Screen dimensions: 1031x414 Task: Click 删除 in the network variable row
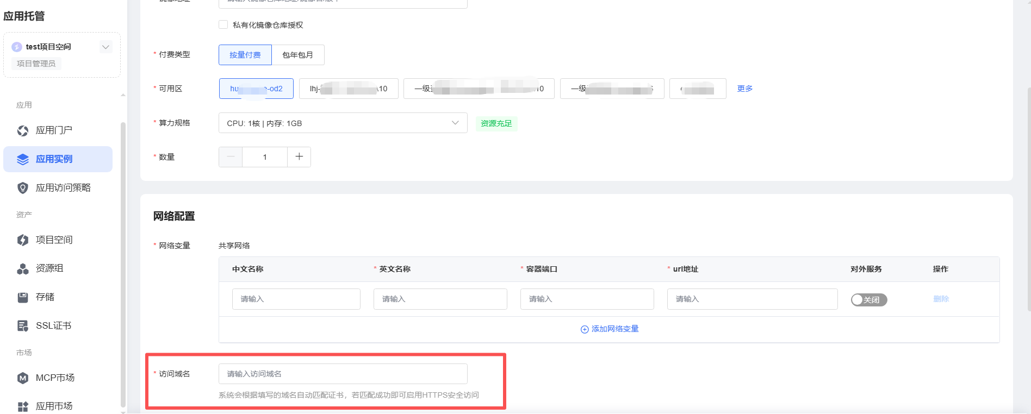tap(941, 299)
